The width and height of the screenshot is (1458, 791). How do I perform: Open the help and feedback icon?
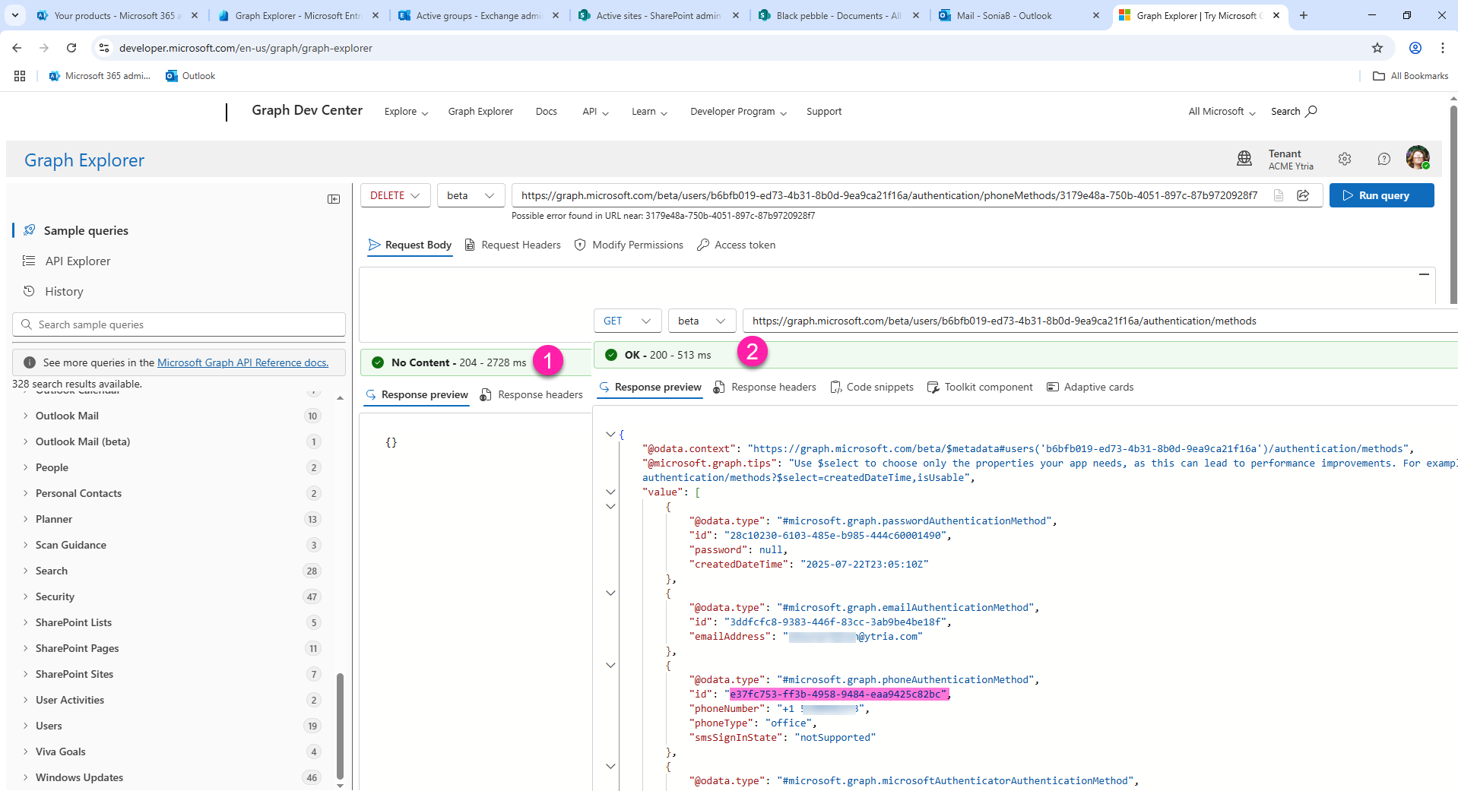pos(1384,159)
